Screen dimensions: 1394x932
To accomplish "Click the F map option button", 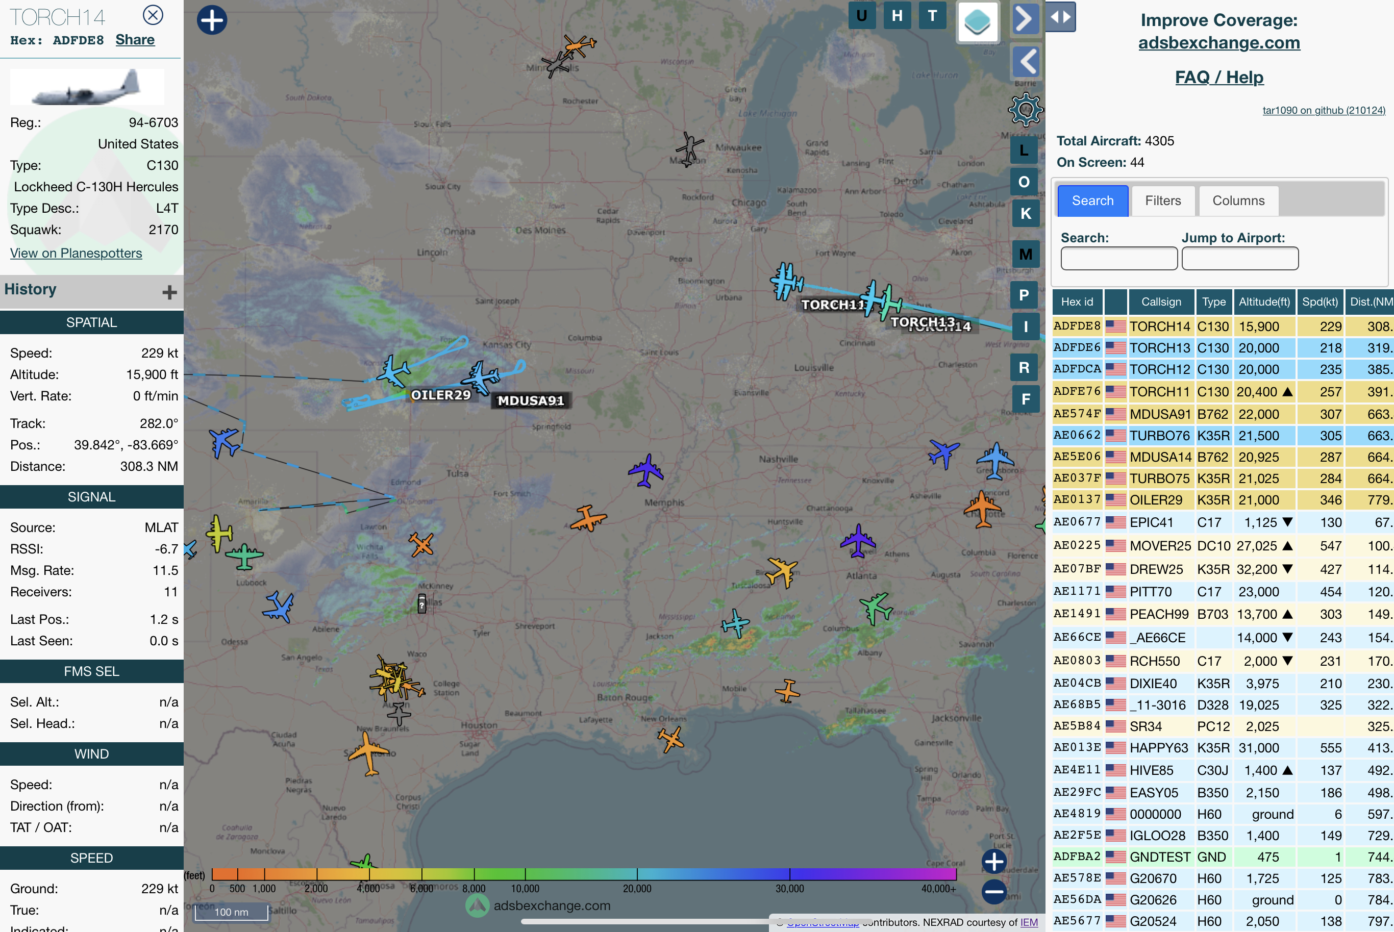I will click(x=1026, y=399).
